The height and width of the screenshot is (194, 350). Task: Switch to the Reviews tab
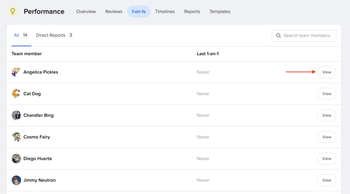click(113, 11)
